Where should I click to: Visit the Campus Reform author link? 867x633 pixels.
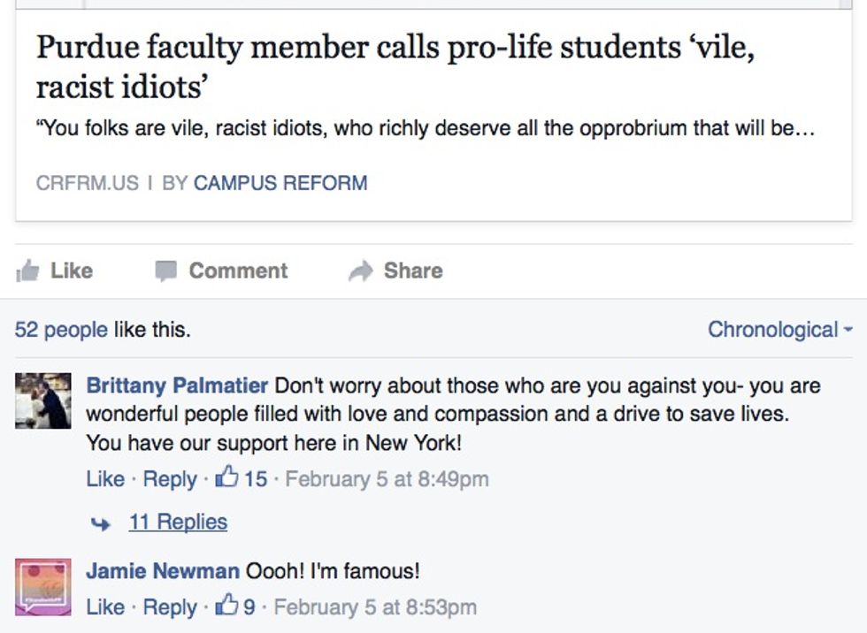coord(280,183)
